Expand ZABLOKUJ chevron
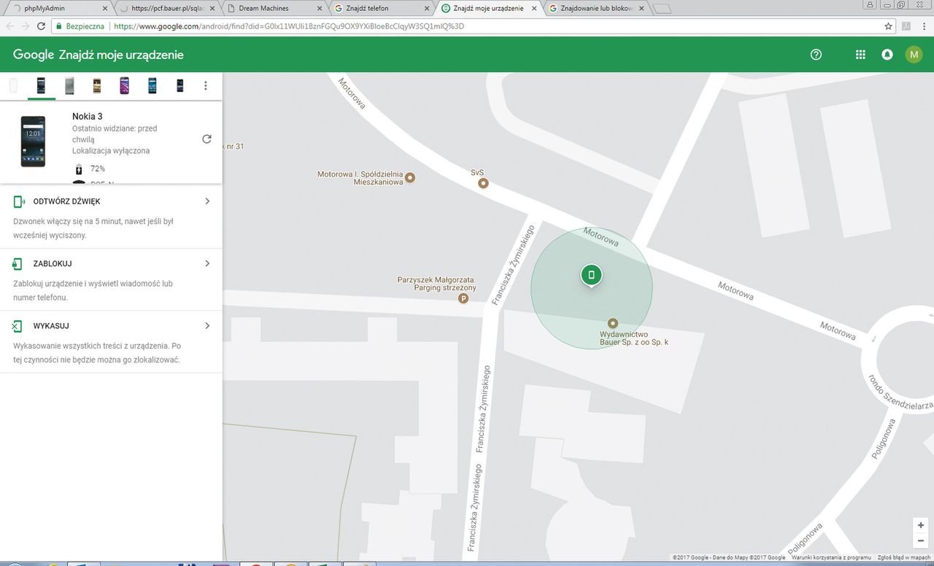934x566 pixels. pos(207,263)
